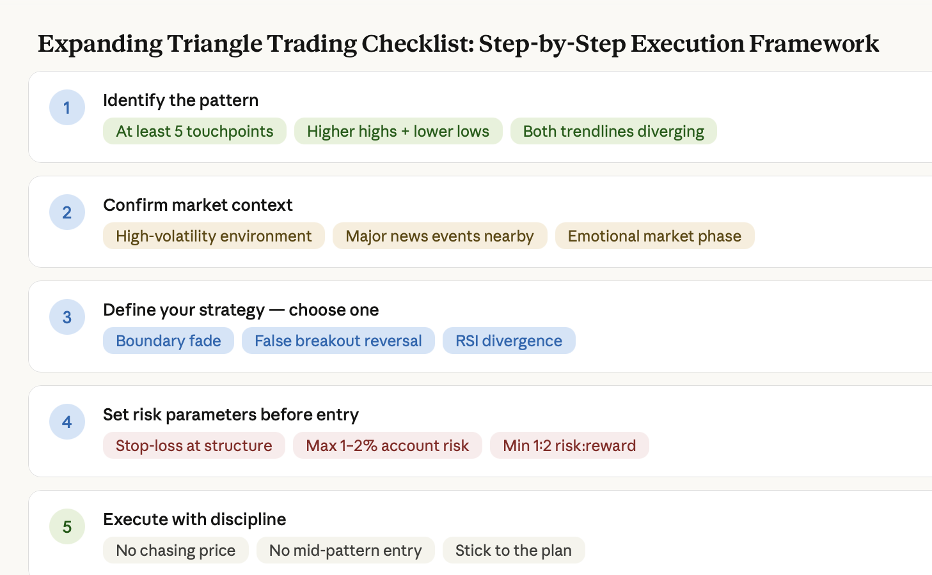932x575 pixels.
Task: Select 'Higher highs + lower lows' tag
Action: 398,131
